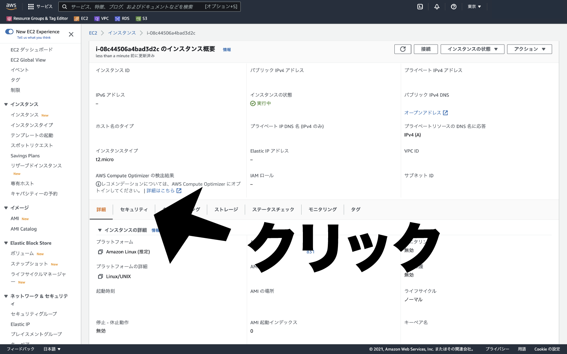This screenshot has width=567, height=354.
Task: Open Cookie の設定 in footer
Action: (x=547, y=349)
